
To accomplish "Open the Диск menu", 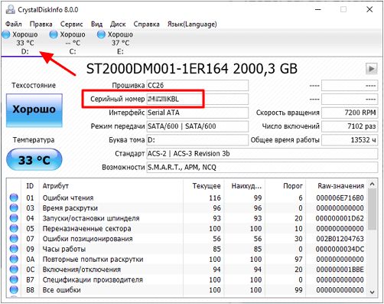I will (x=118, y=25).
